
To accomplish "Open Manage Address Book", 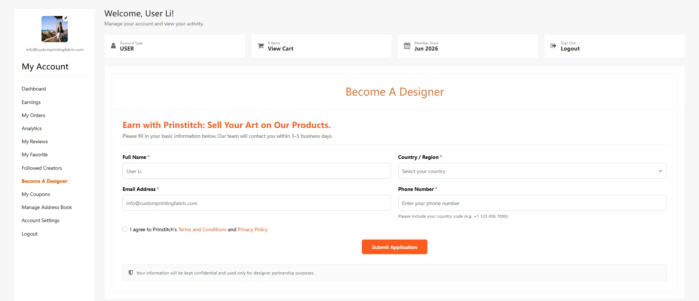I will click(x=47, y=207).
